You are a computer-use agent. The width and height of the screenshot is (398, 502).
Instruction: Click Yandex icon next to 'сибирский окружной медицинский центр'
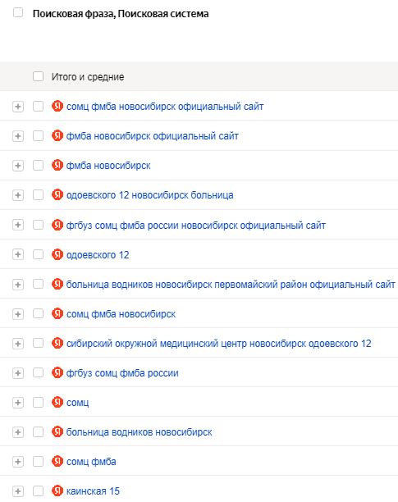(57, 343)
